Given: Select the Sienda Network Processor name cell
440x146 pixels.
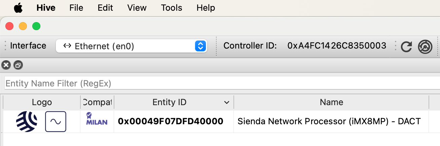Looking at the screenshot, I should pyautogui.click(x=329, y=121).
